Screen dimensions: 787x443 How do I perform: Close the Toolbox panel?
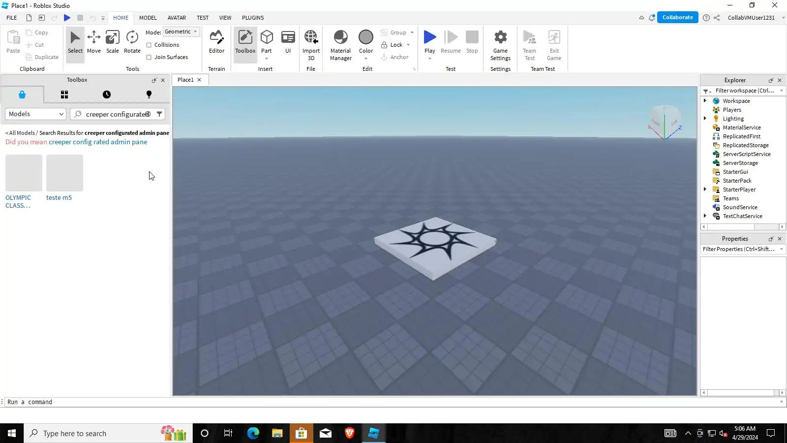(x=163, y=80)
